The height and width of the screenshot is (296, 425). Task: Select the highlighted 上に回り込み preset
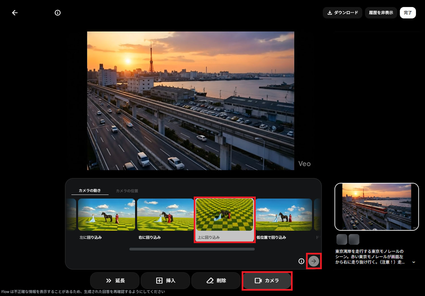pos(224,215)
